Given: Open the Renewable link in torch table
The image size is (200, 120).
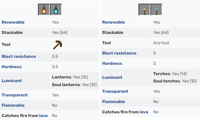Looking at the screenshot, I should (113, 22).
